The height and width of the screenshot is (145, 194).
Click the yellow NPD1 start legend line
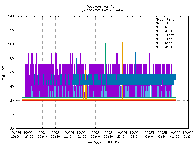click(180, 35)
